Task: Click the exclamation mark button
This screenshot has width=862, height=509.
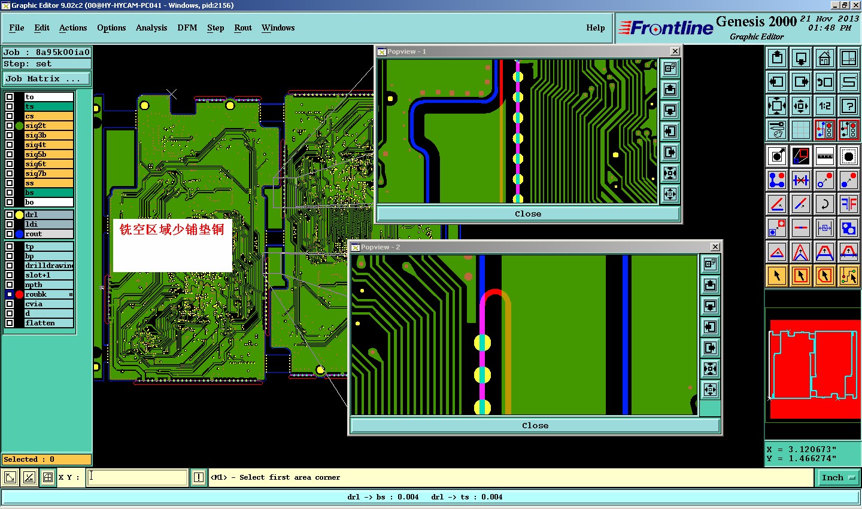Action: pos(199,477)
